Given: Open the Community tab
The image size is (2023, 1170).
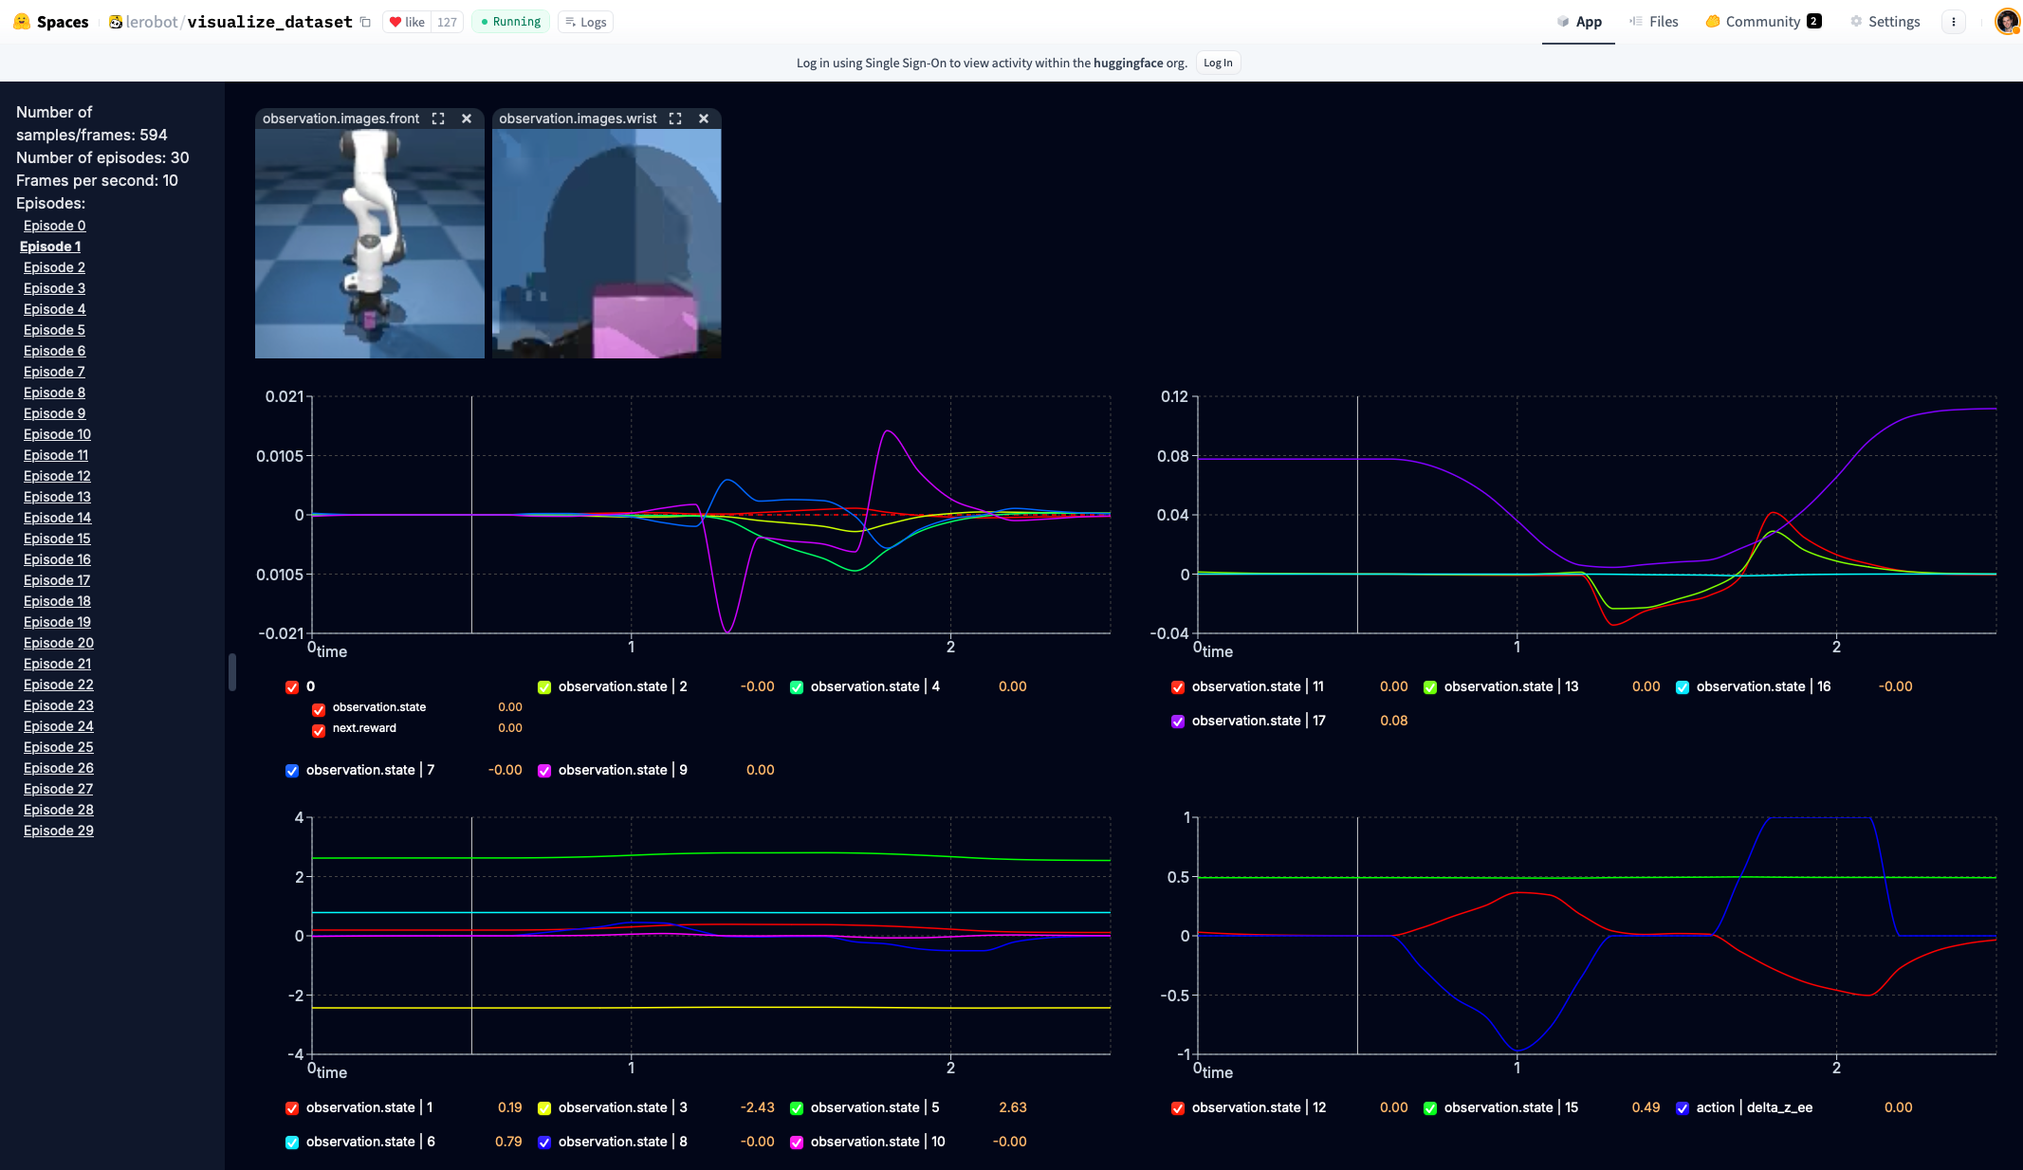Looking at the screenshot, I should [x=1762, y=22].
